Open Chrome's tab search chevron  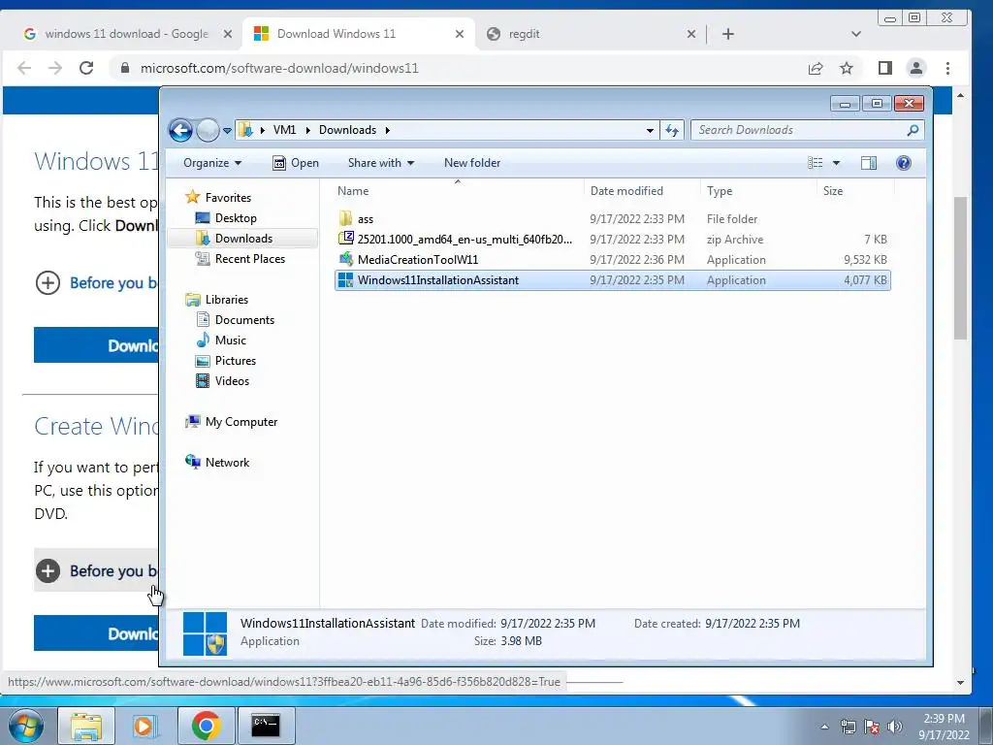tap(856, 34)
